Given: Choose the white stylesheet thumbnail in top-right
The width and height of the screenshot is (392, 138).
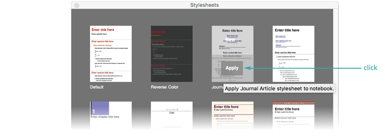Looking at the screenshot, I should 293,54.
